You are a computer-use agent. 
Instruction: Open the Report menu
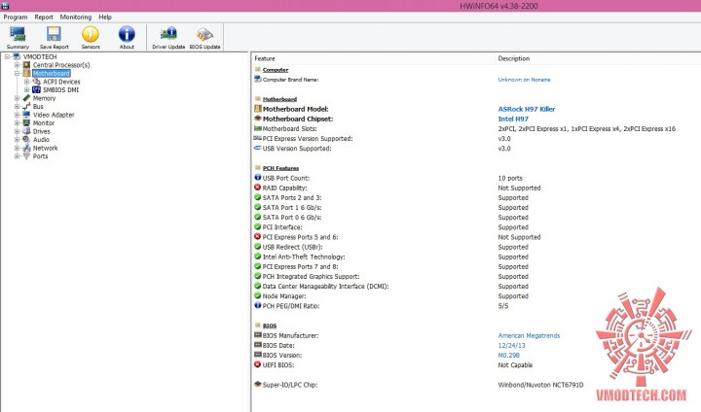click(44, 17)
